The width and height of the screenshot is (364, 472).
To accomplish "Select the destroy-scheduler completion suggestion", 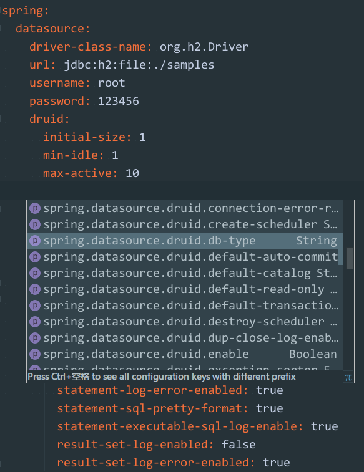I will [x=184, y=322].
